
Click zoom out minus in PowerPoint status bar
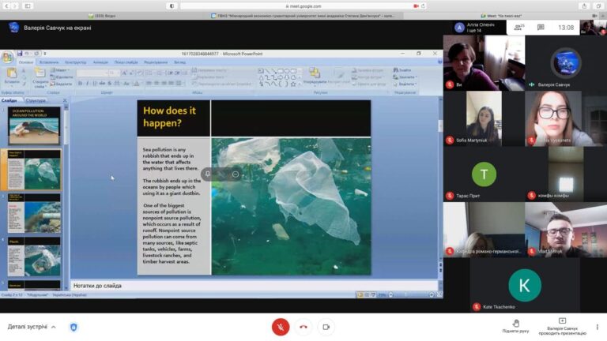tap(390, 295)
